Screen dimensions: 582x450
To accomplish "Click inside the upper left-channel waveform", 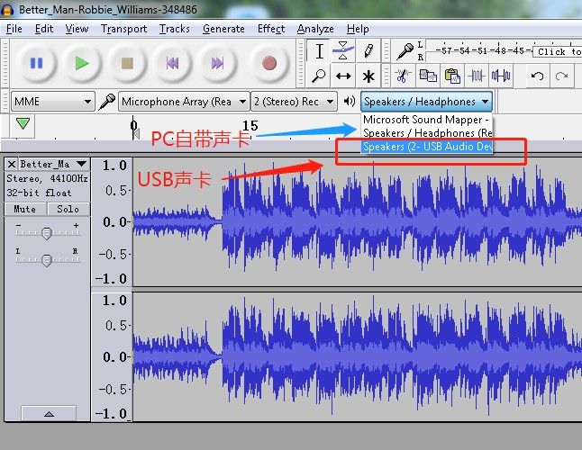I will click(x=357, y=221).
